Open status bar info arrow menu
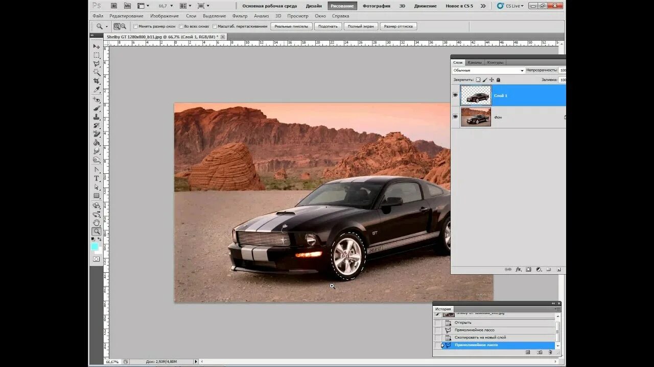 point(196,361)
